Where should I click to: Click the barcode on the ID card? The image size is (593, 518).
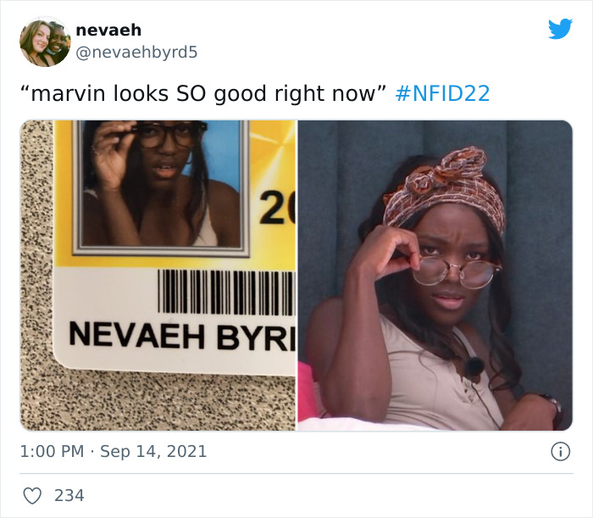[226, 292]
